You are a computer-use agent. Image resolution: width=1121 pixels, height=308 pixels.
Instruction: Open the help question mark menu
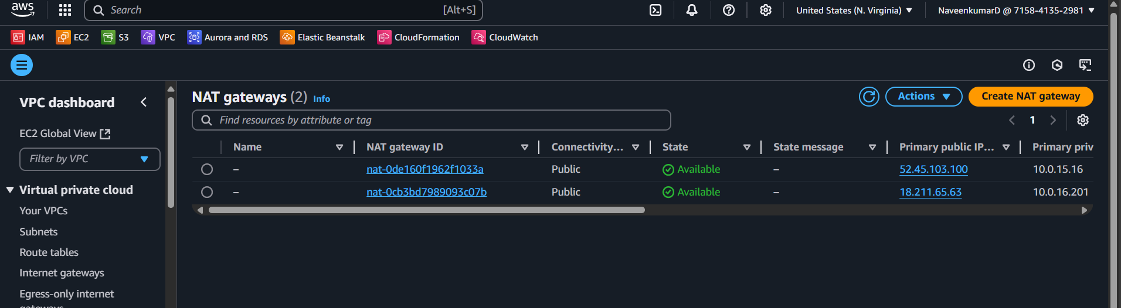[729, 10]
